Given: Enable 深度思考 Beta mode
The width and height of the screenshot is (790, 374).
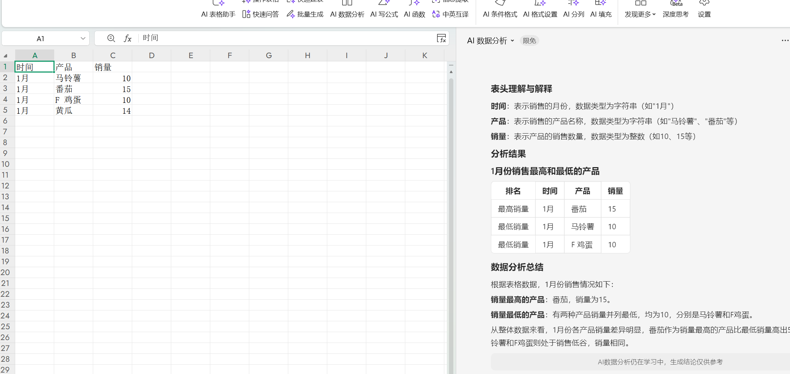Looking at the screenshot, I should point(675,9).
